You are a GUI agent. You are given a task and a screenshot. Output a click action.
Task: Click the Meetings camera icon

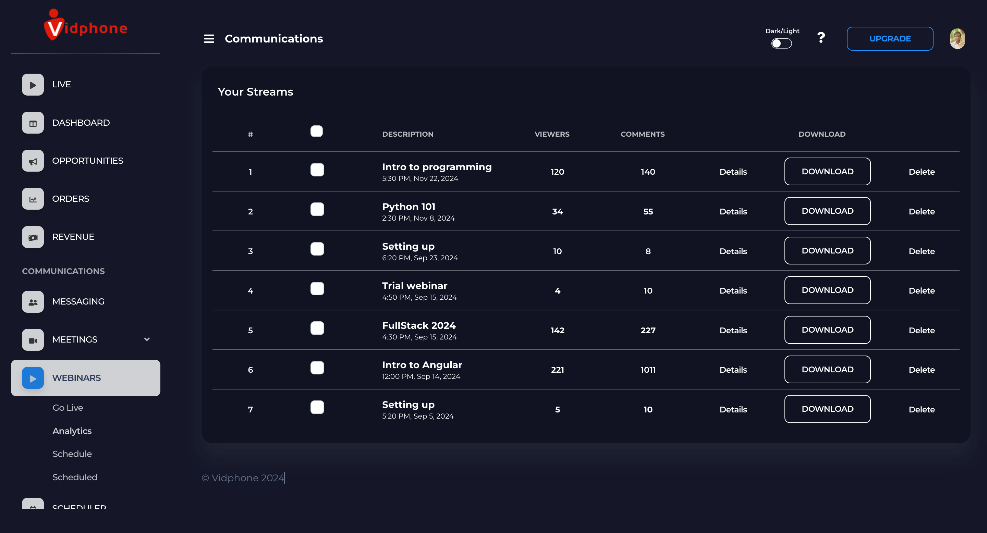33,340
